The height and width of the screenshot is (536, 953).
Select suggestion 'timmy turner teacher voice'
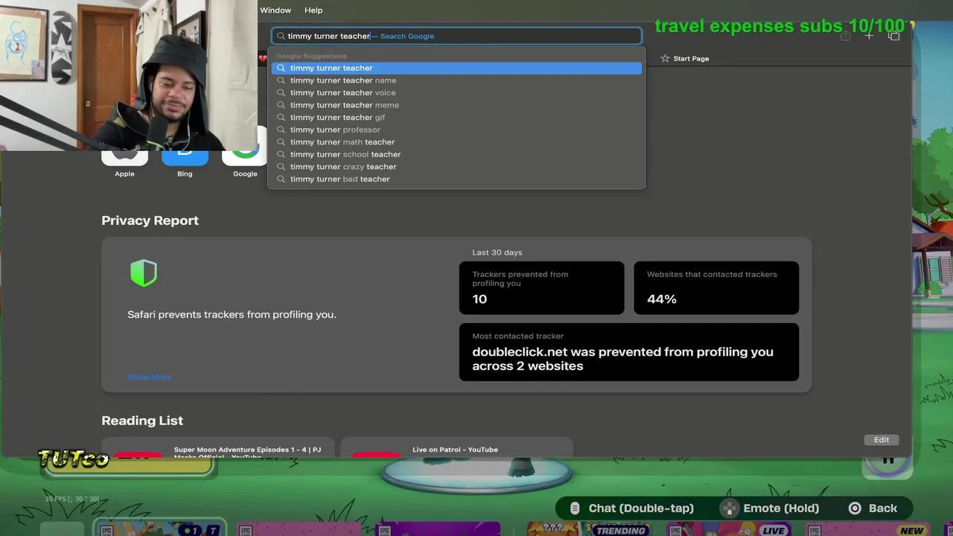(x=456, y=92)
